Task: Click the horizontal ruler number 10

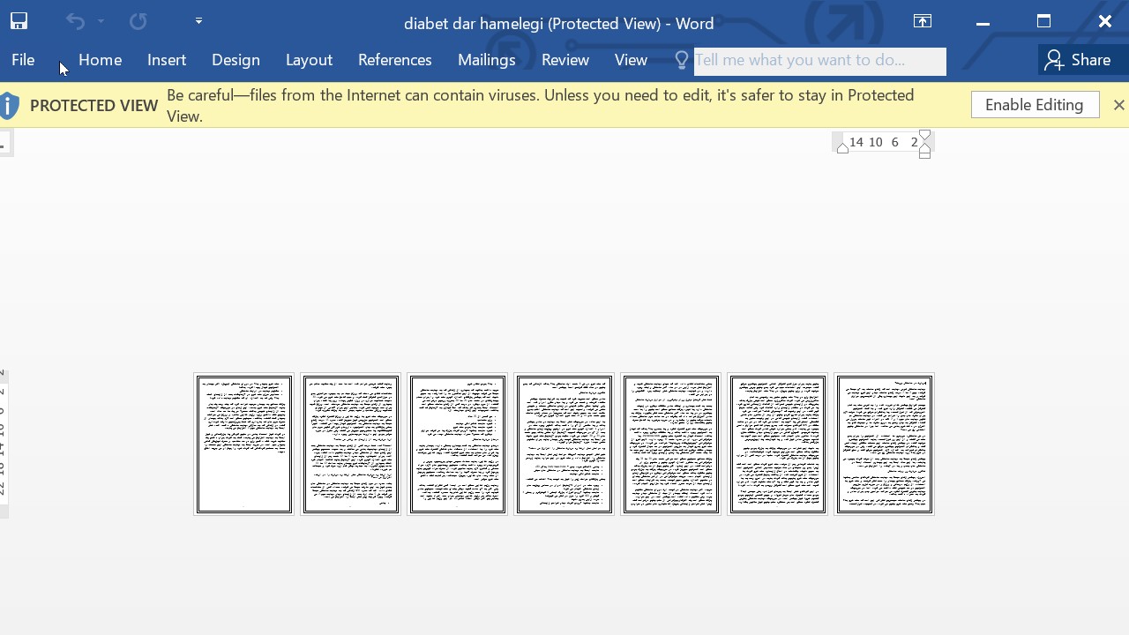Action: pos(875,142)
